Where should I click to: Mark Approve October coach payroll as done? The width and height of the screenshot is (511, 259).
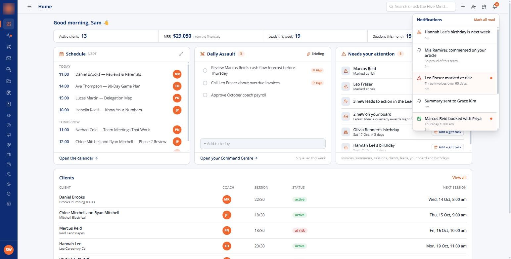pyautogui.click(x=205, y=95)
